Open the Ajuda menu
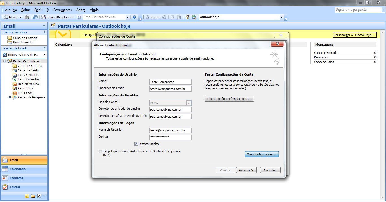386x202 pixels. pyautogui.click(x=94, y=10)
